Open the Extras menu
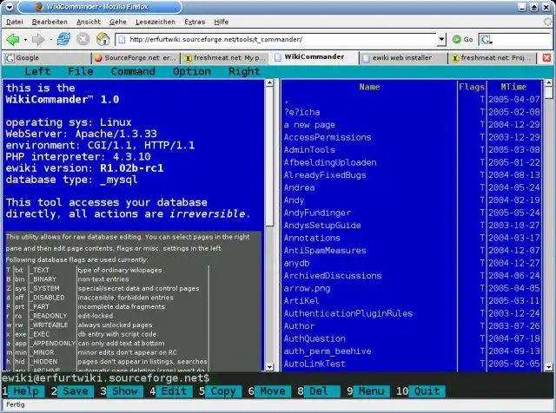Screen dimensions: 556x413 tap(195, 22)
